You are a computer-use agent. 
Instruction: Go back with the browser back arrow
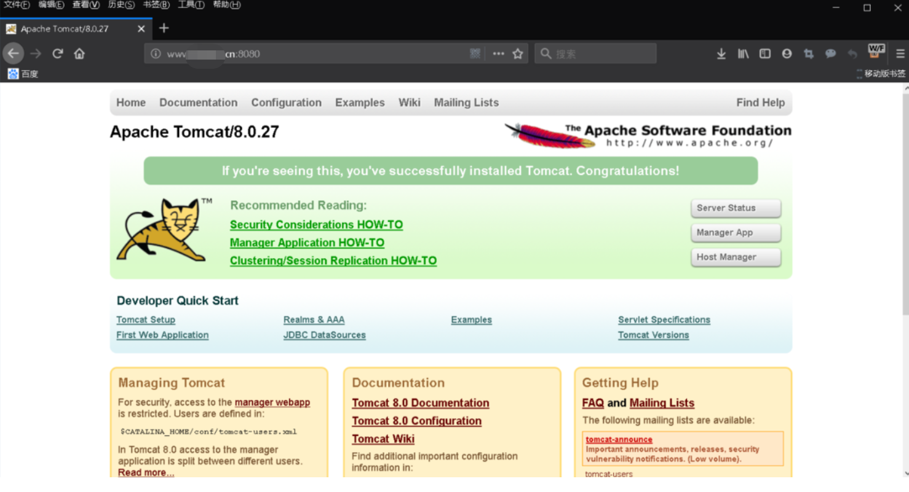[13, 53]
